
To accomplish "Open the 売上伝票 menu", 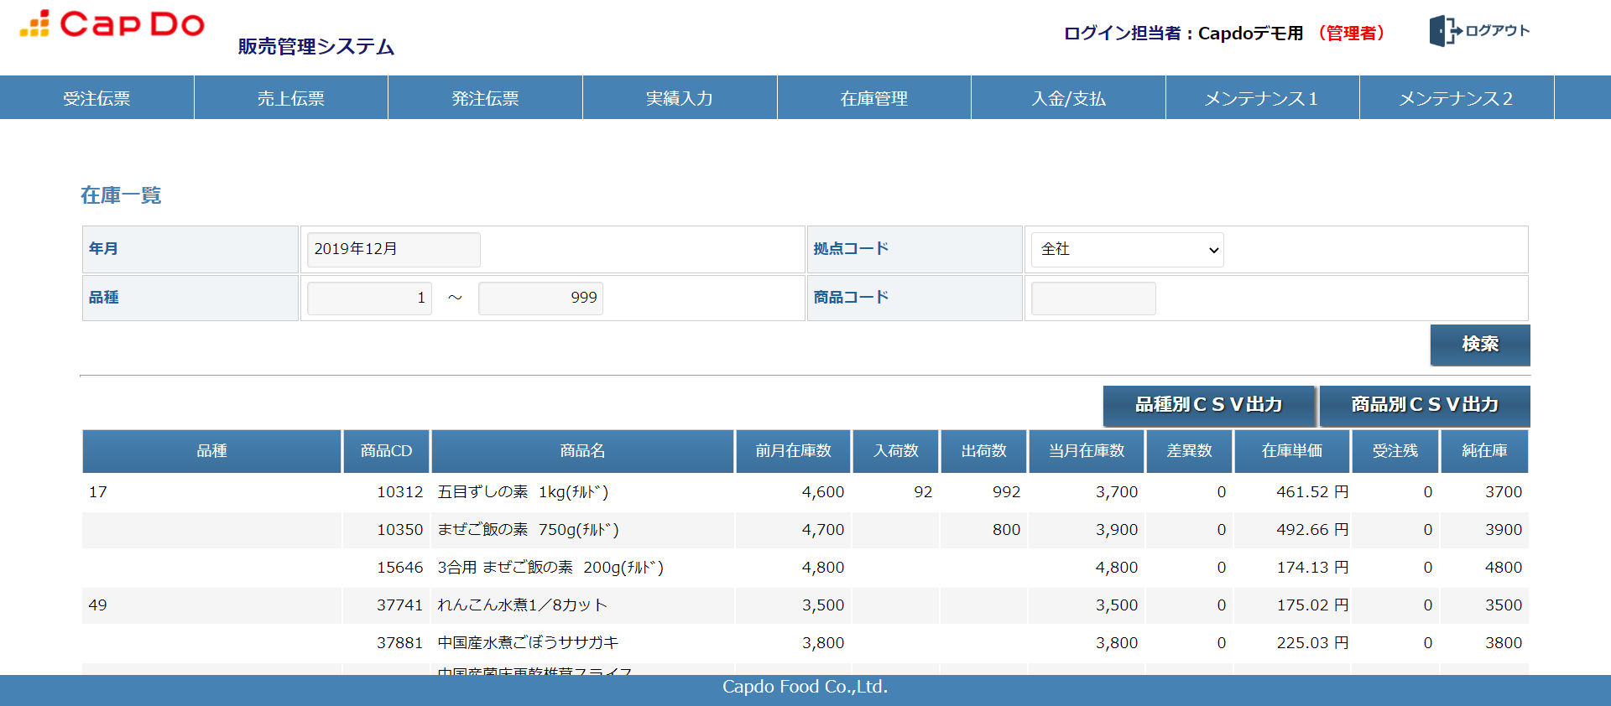I will pyautogui.click(x=290, y=98).
